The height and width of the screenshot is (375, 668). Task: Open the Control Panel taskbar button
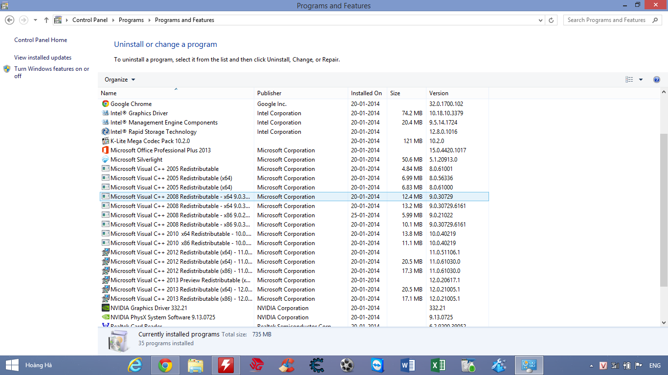(529, 365)
